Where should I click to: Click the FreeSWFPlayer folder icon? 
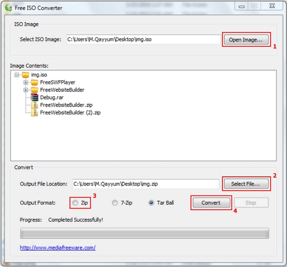[x=35, y=82]
